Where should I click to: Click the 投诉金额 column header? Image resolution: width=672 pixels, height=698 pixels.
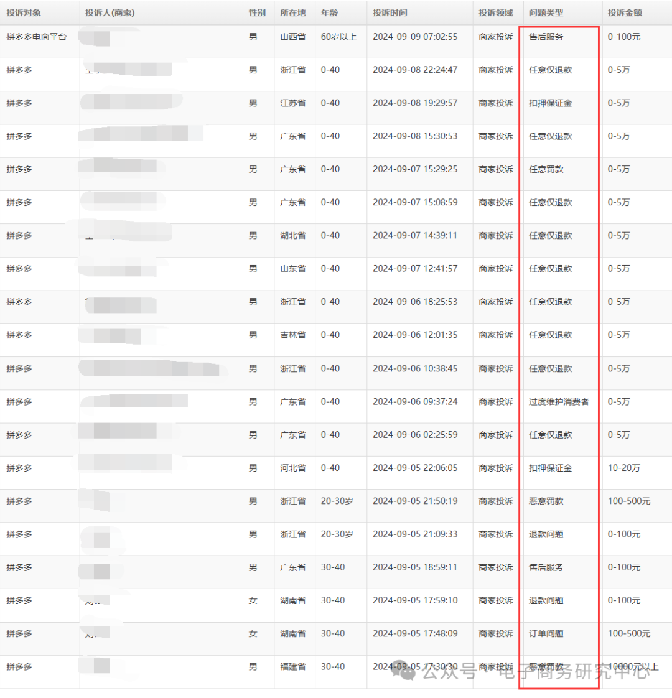click(625, 13)
